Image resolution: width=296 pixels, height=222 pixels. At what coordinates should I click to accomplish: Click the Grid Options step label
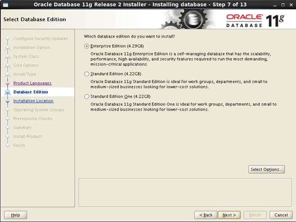click(26, 65)
